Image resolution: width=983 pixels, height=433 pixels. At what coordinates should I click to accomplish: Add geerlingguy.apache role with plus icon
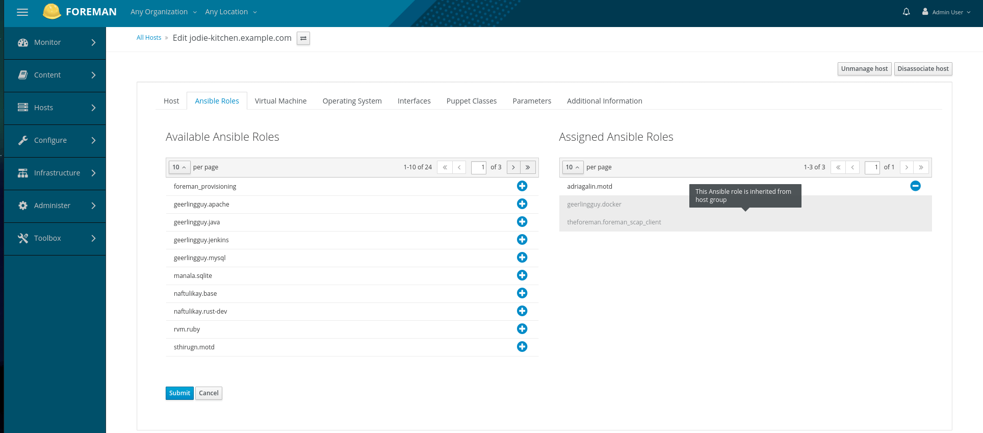(522, 204)
